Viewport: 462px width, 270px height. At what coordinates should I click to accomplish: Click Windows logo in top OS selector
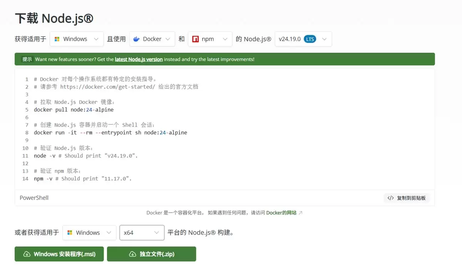pyautogui.click(x=57, y=39)
